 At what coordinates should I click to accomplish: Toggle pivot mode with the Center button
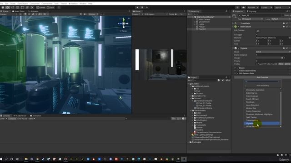(41, 8)
